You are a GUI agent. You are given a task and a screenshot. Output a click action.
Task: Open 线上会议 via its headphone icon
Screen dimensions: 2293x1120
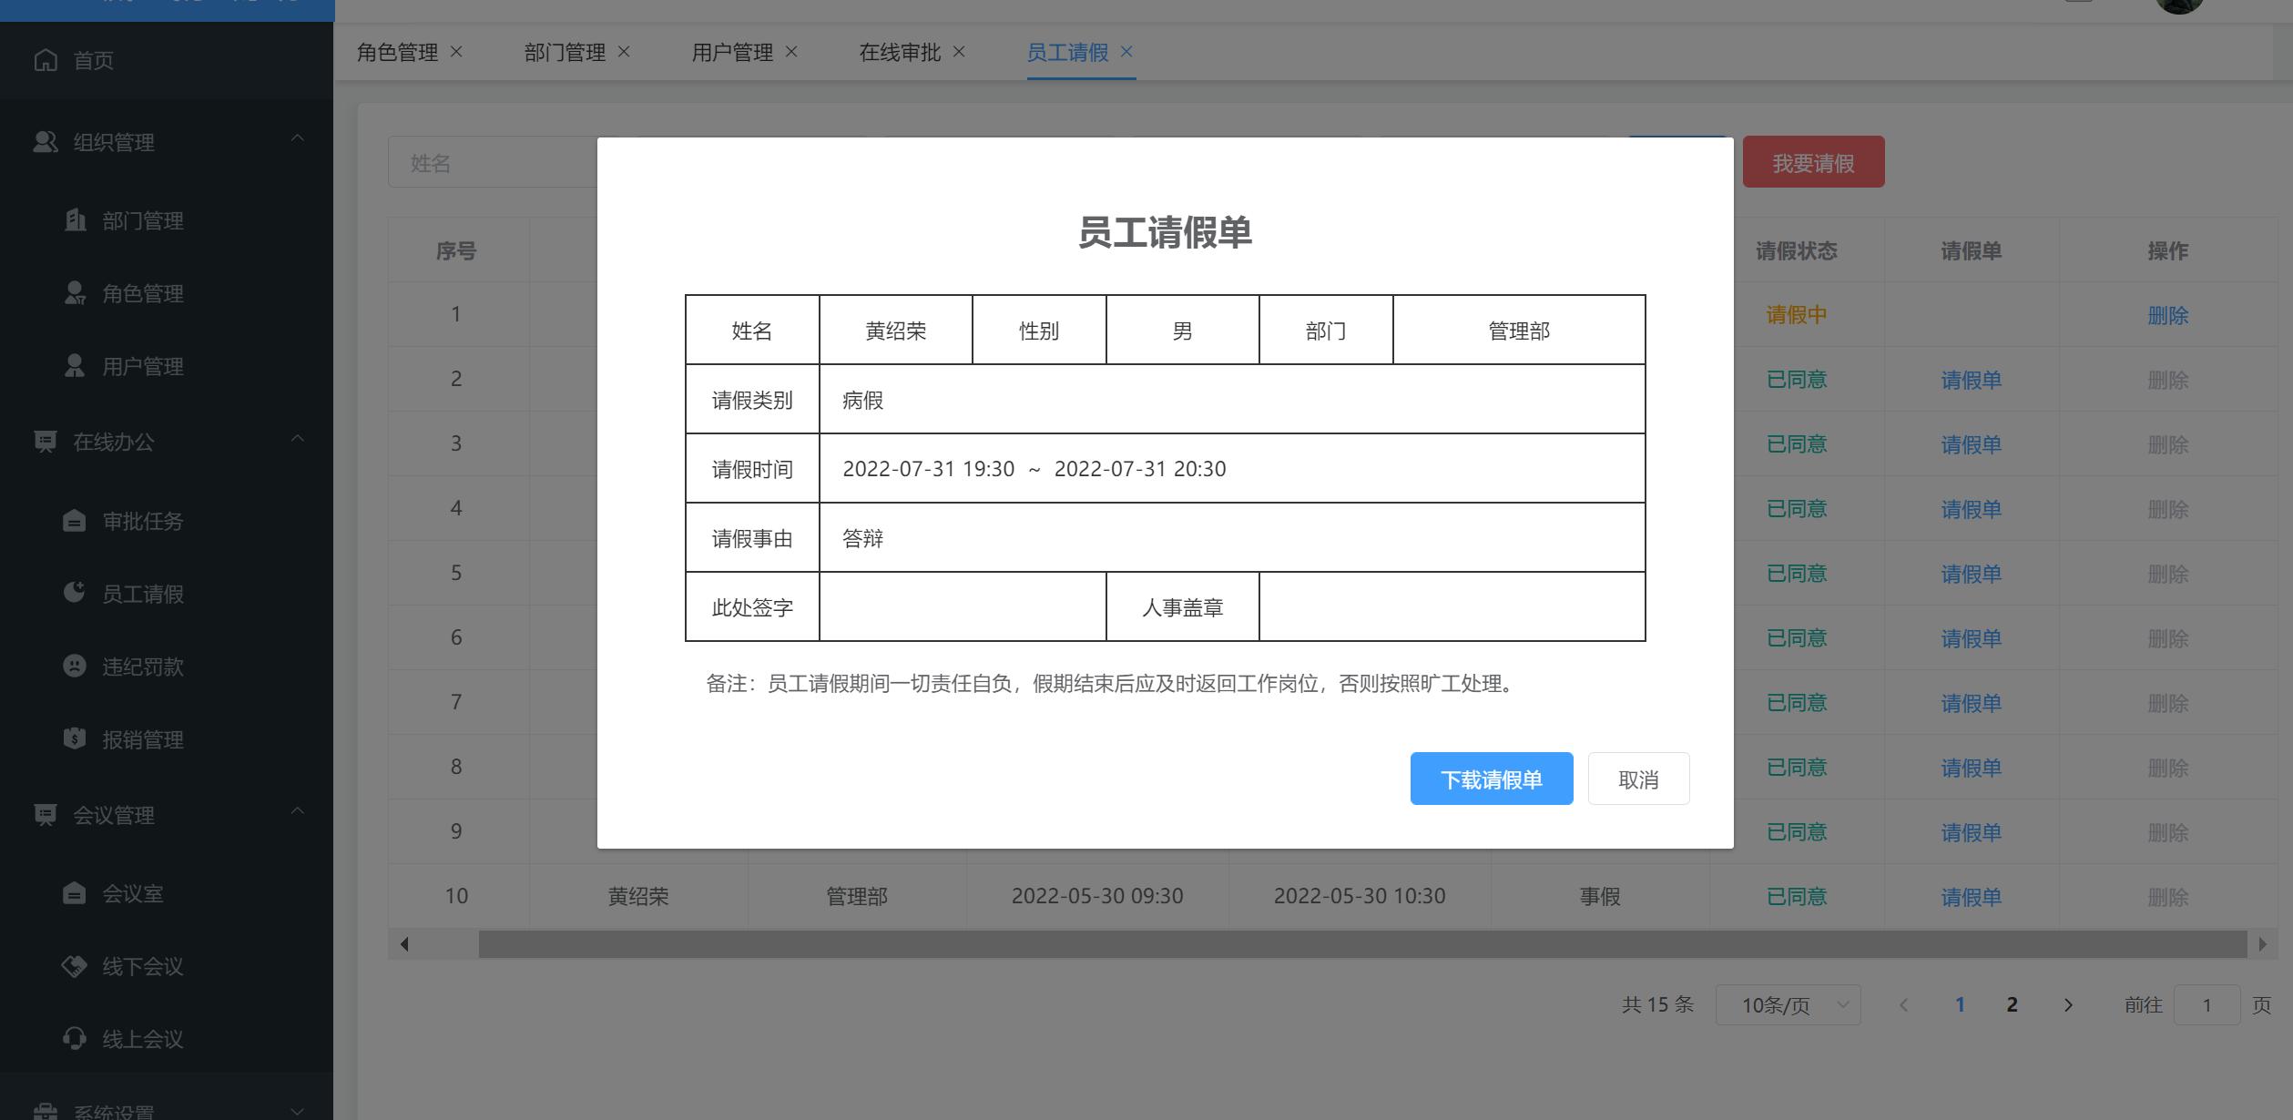pos(76,1039)
